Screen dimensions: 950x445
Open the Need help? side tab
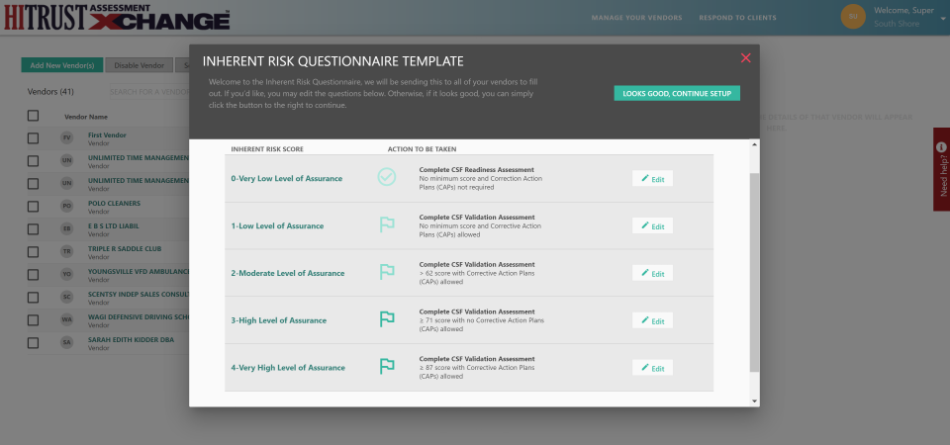point(941,169)
